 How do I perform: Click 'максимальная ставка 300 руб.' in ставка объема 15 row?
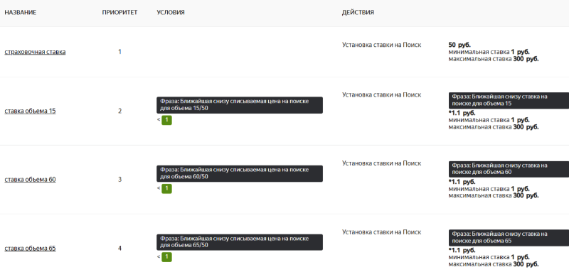494,127
